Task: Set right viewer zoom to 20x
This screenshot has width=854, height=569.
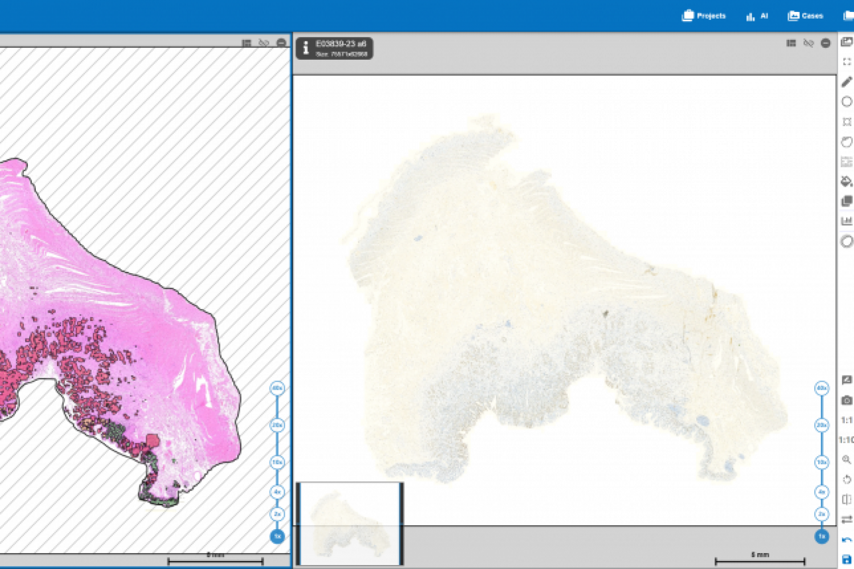Action: click(822, 425)
